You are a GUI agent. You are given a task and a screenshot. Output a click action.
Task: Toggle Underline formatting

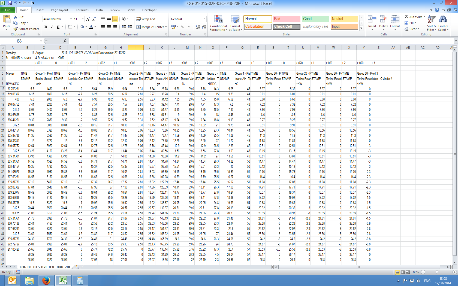pos(58,27)
